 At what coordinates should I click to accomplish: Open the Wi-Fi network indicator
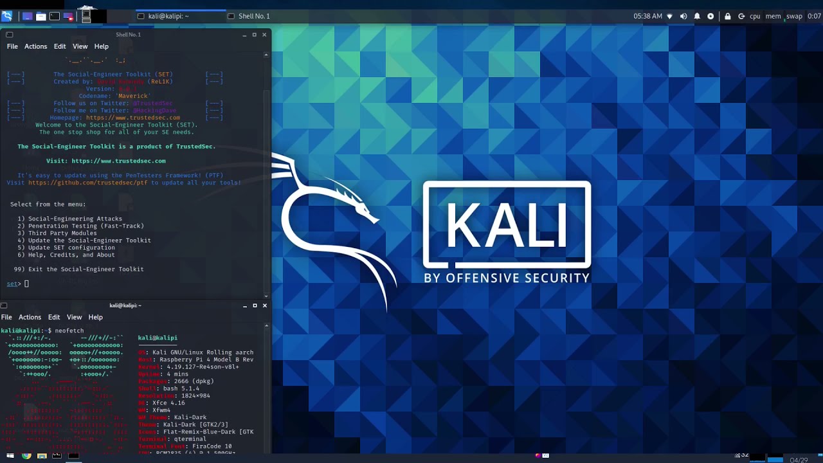pyautogui.click(x=670, y=16)
